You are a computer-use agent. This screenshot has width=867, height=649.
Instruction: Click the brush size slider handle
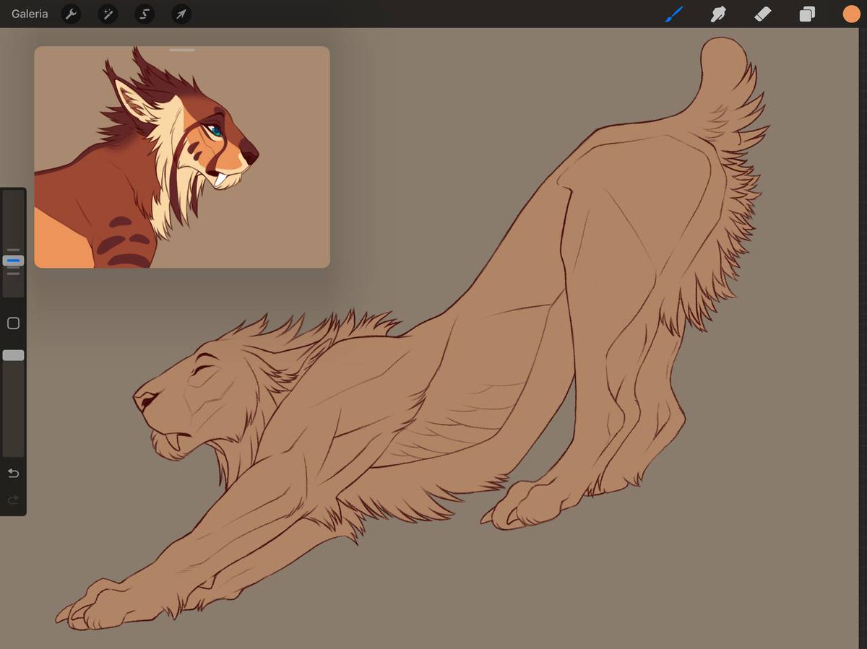pos(13,261)
